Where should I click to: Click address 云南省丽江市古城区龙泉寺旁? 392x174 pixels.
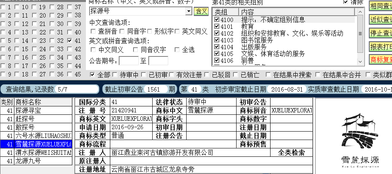211,169
